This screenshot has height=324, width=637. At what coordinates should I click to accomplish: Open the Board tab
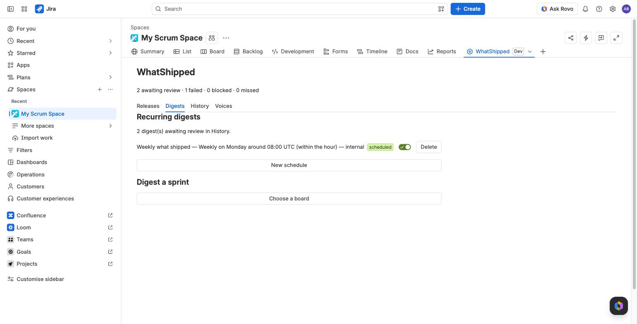[212, 51]
